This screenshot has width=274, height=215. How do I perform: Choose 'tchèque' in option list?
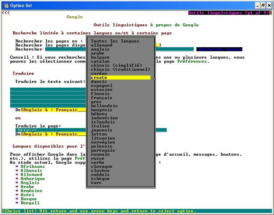pyautogui.click(x=100, y=179)
